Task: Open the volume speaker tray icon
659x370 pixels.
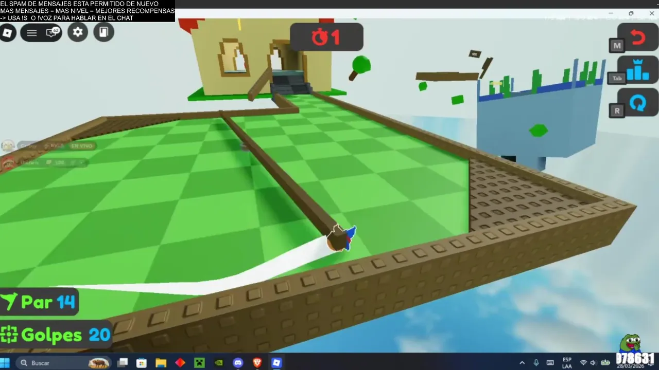Action: click(593, 363)
